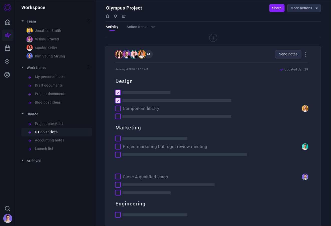Open the More actions dropdown
The width and height of the screenshot is (331, 226).
tap(304, 8)
